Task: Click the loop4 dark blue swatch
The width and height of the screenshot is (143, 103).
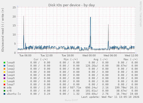Action: (x=4, y=75)
